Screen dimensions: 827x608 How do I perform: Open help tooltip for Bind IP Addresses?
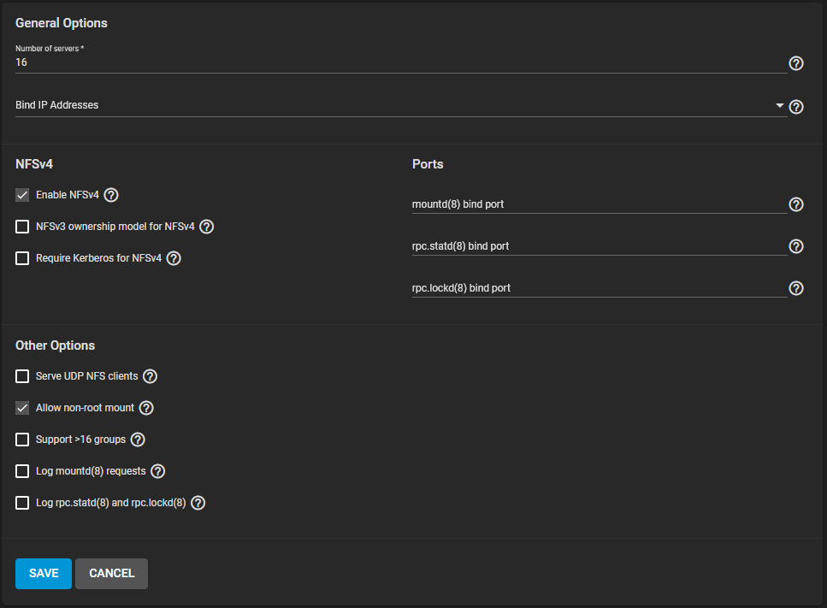[796, 107]
